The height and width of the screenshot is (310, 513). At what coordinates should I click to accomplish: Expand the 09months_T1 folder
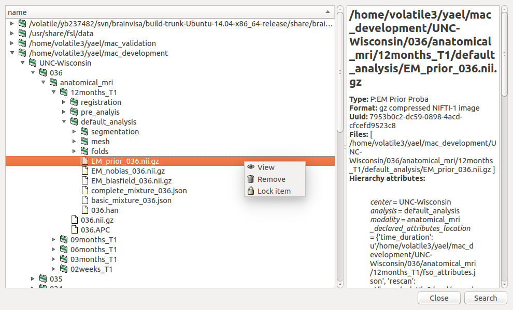[x=54, y=240]
